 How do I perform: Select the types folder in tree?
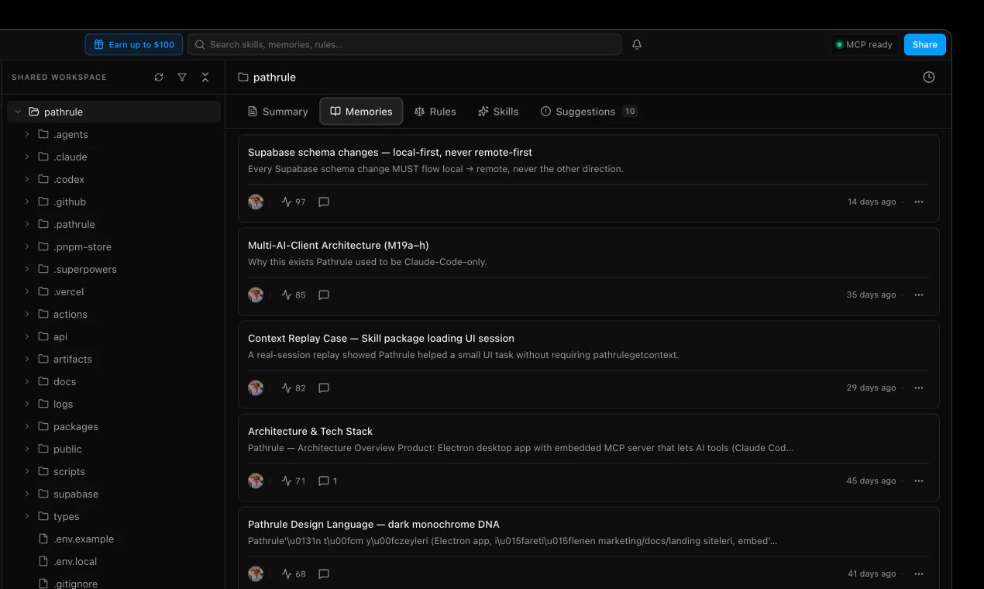coord(114,517)
